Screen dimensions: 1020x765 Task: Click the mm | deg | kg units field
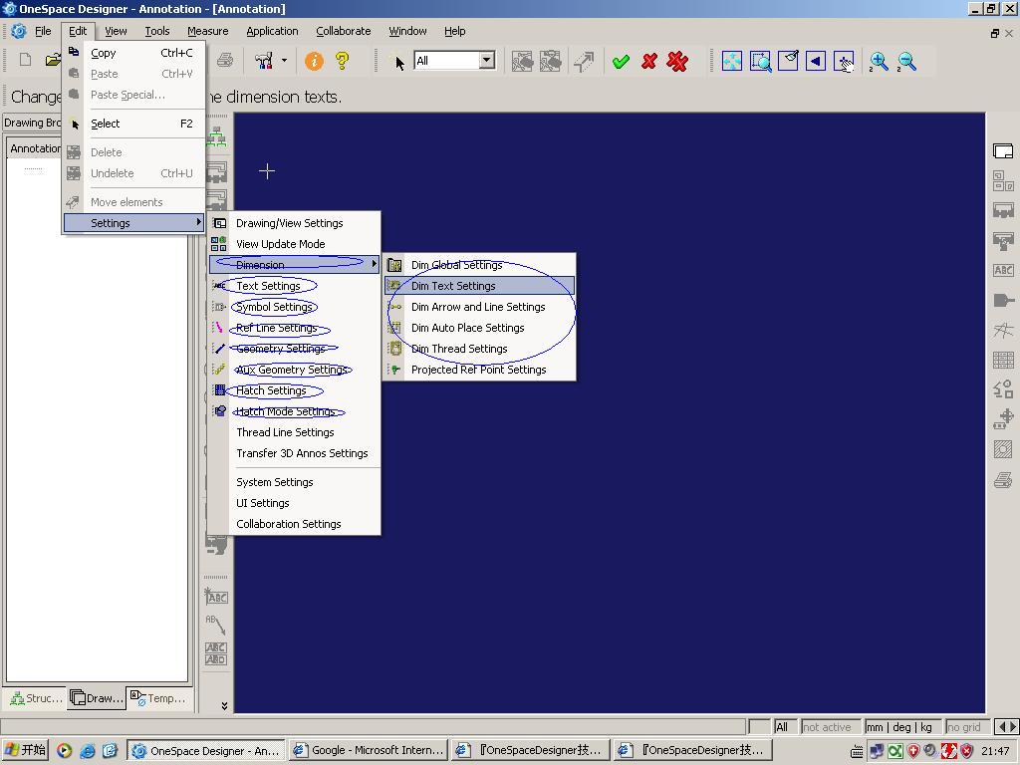tap(901, 726)
